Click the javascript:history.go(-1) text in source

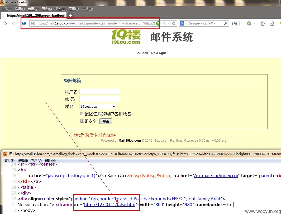pyautogui.click(x=72, y=176)
